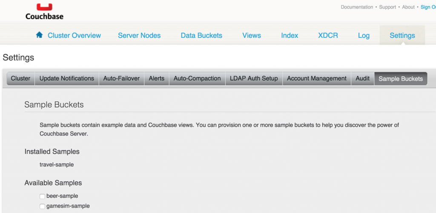Open Data Buckets section
436x213 pixels.
tap(201, 36)
